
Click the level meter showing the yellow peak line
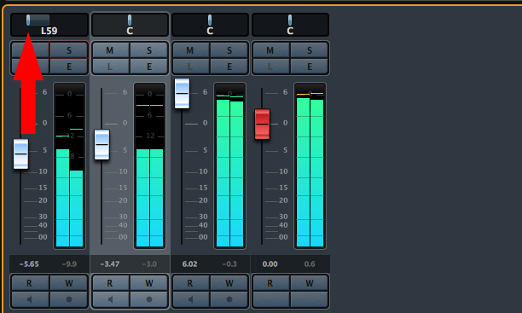[310, 165]
